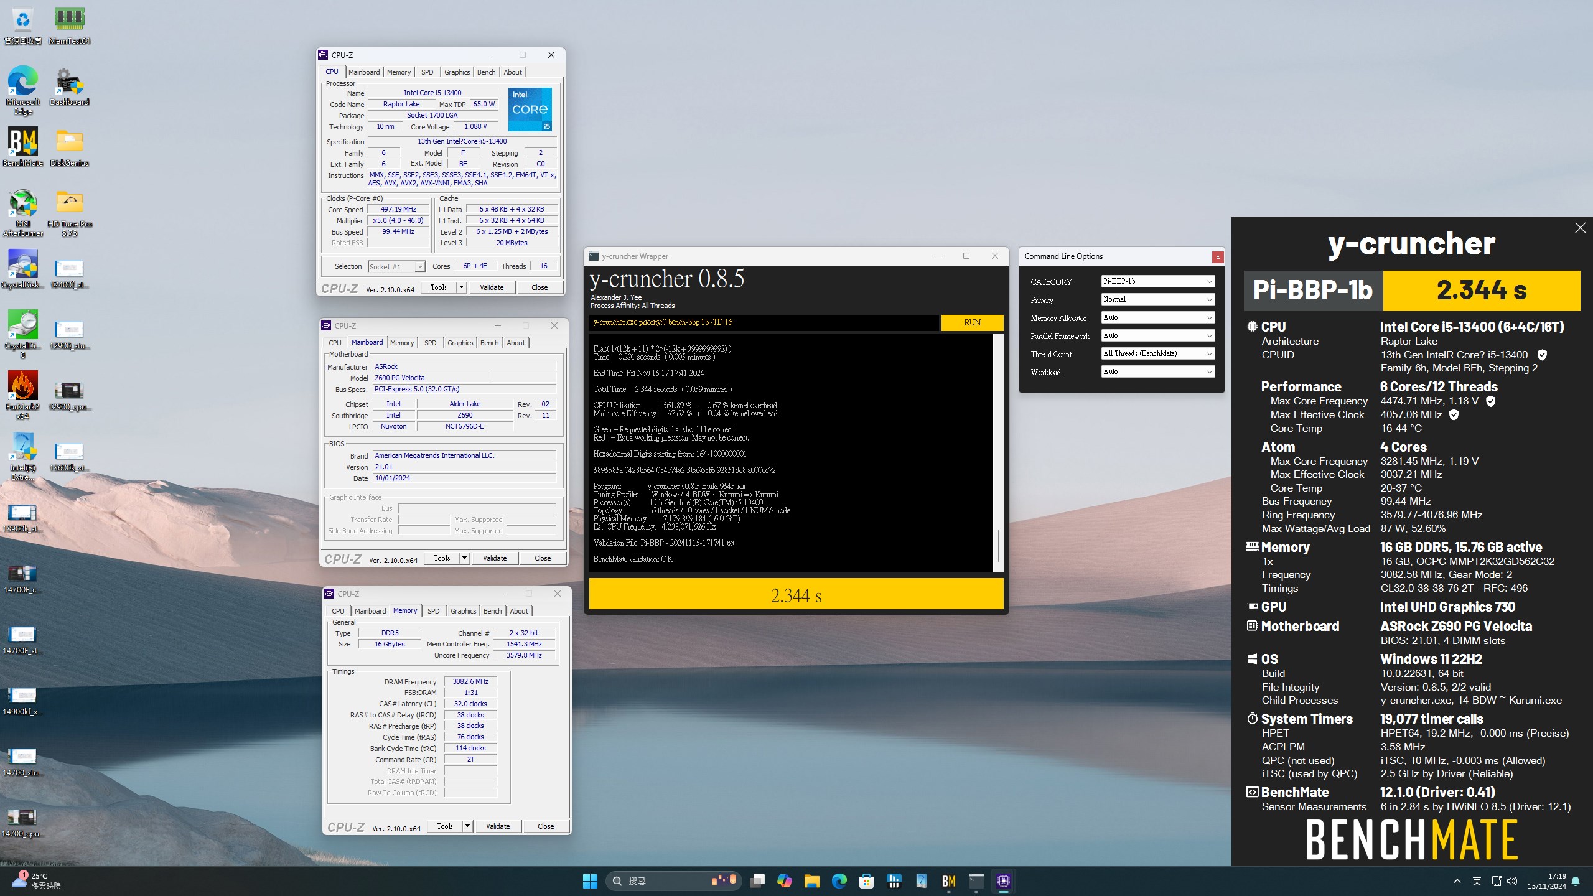
Task: Open the CATEGORY dropdown showing Pi-BBP-1b
Action: [1157, 281]
